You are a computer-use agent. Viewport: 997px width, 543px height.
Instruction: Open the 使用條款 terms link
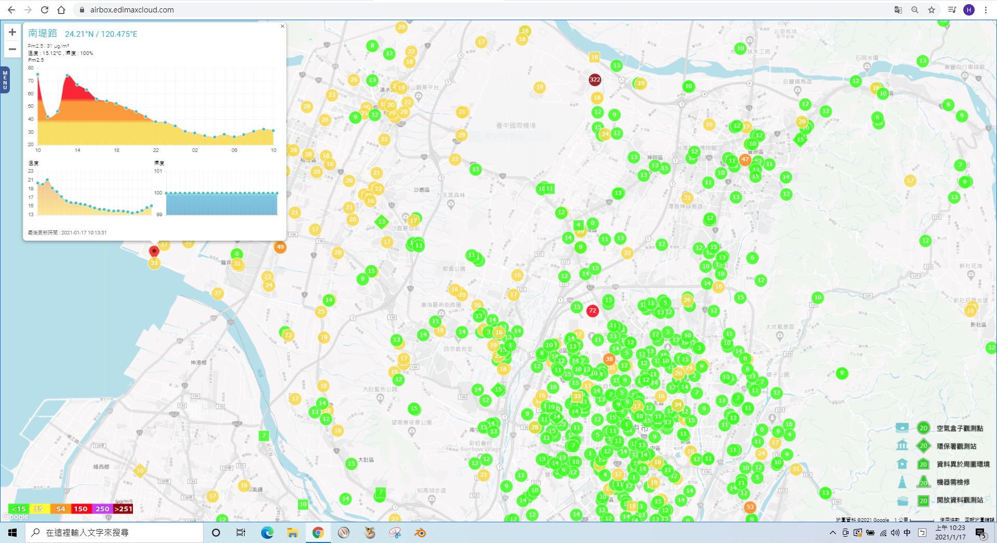tap(949, 519)
